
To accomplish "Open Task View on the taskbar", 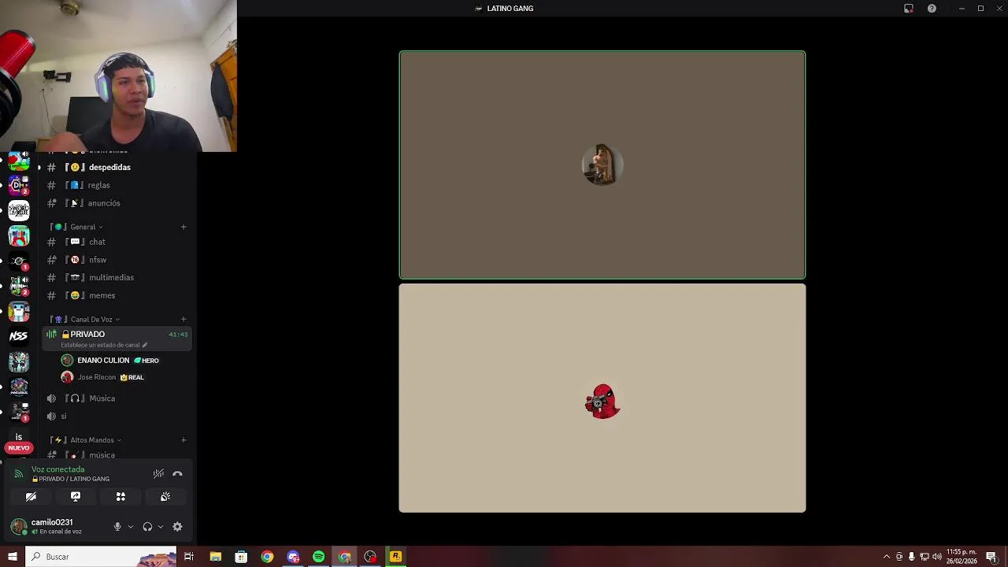I will click(189, 557).
